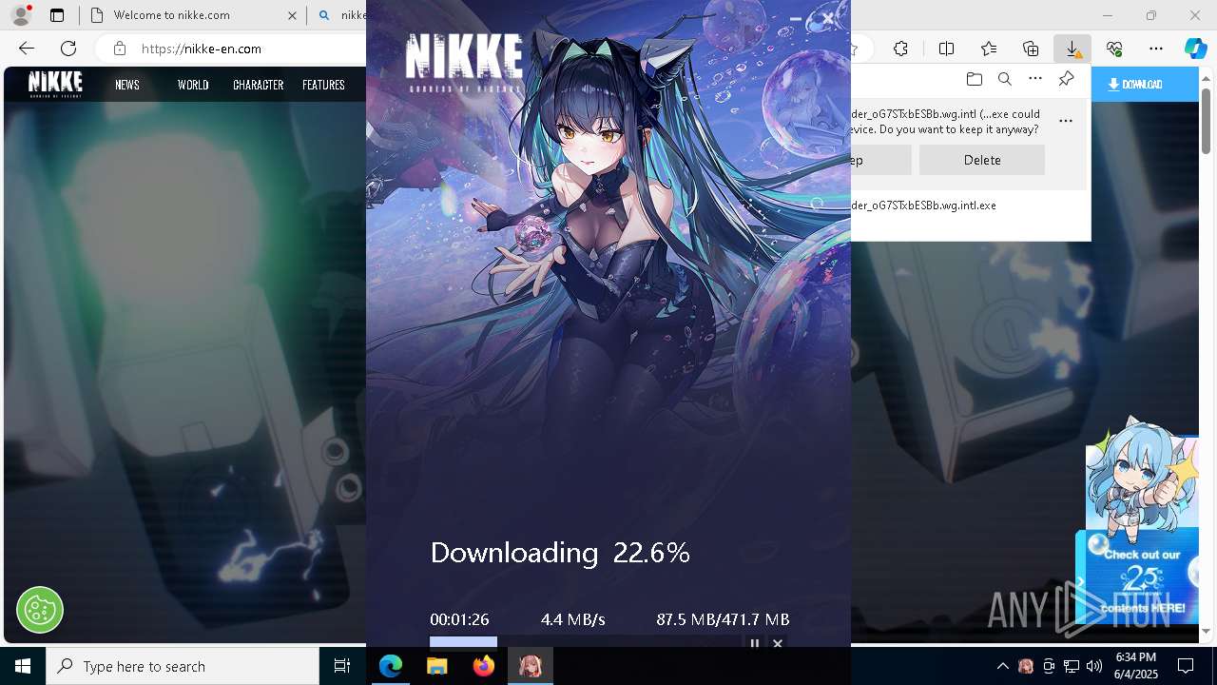Open the wg.intl.exe file entry
The height and width of the screenshot is (685, 1217).
point(924,205)
